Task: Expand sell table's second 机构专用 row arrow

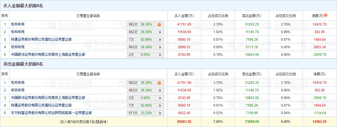Action: point(160,90)
